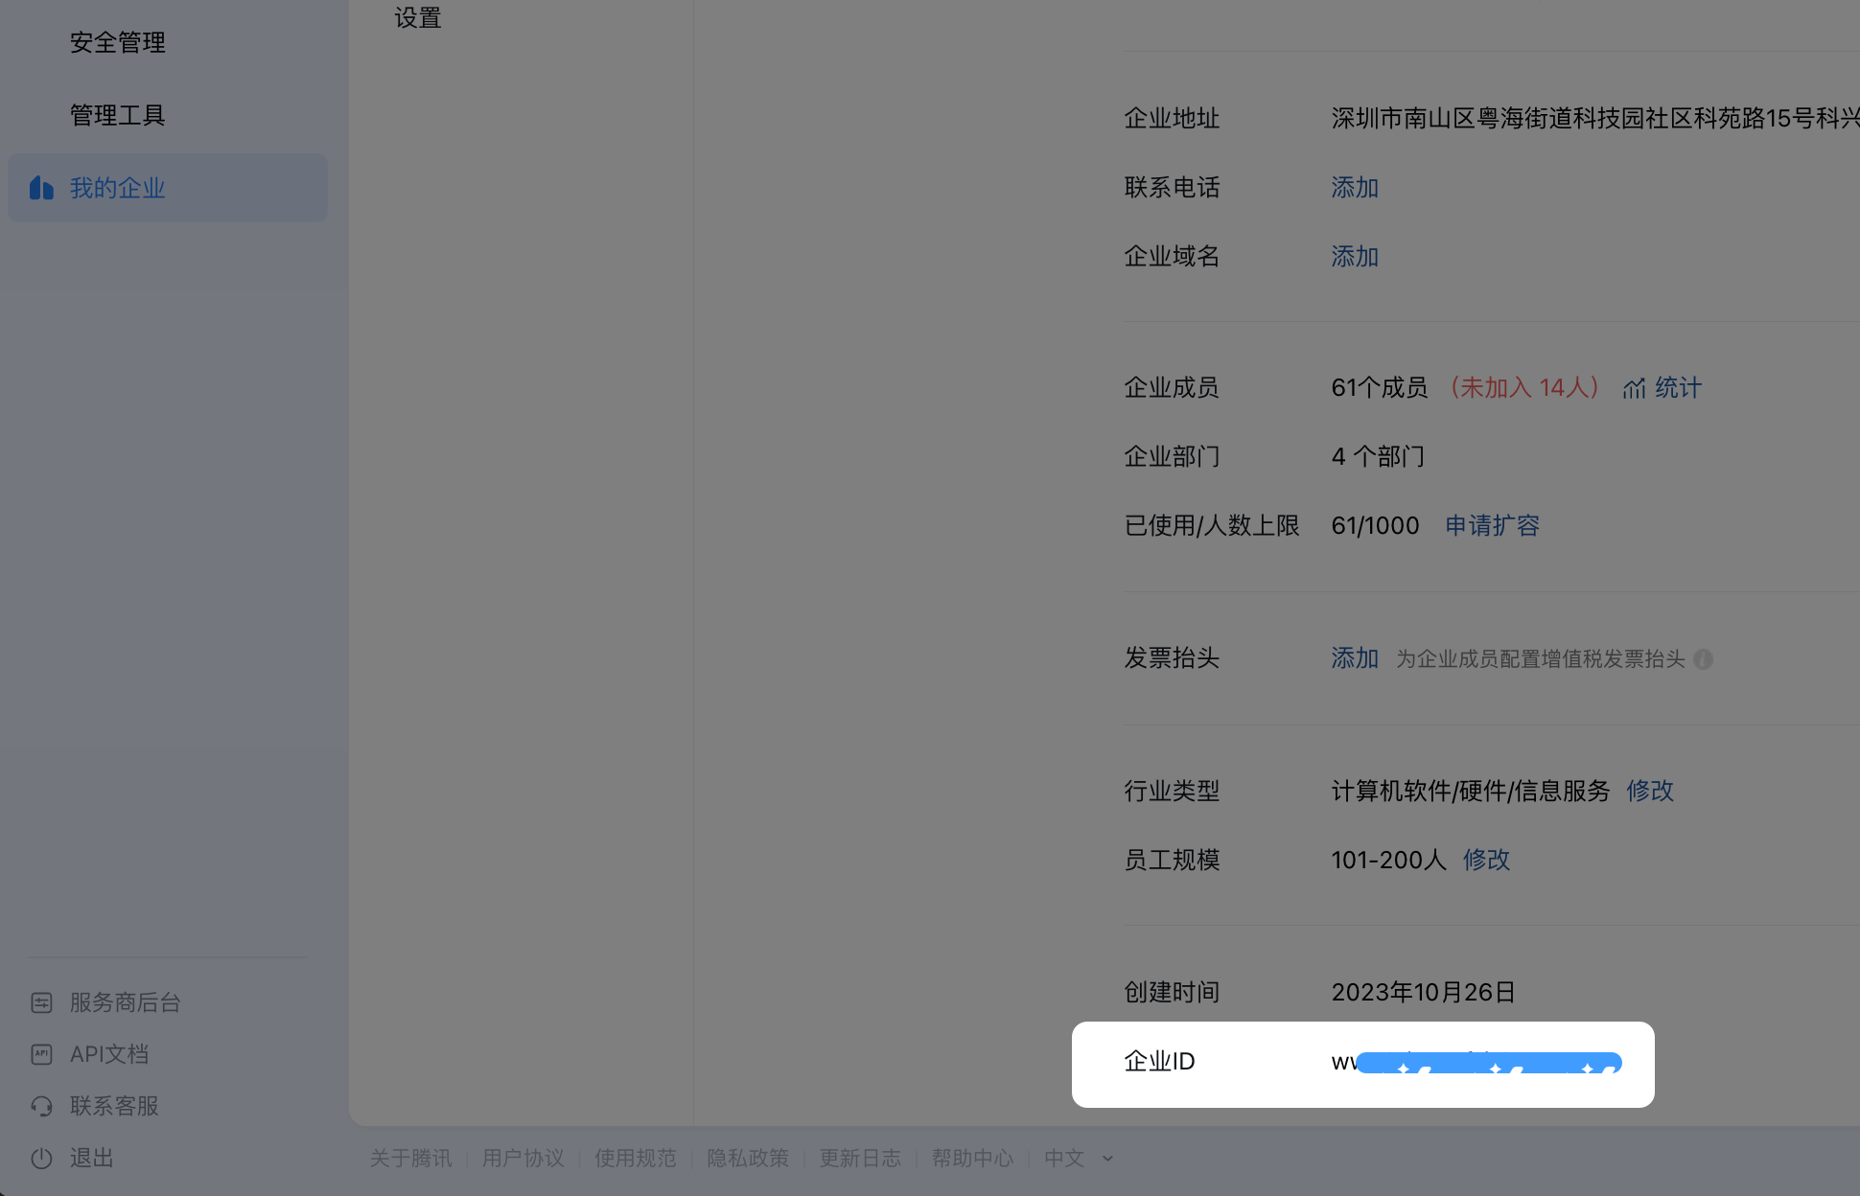
Task: Select 安全管理 in the sidebar
Action: pyautogui.click(x=117, y=42)
